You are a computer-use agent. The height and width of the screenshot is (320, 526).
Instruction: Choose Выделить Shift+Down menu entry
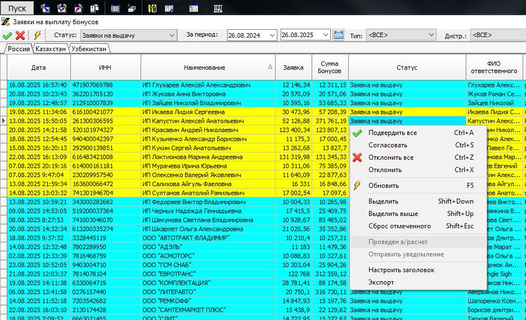tap(419, 201)
